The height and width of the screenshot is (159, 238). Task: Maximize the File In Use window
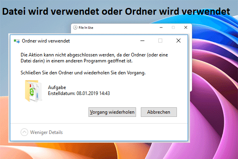point(173,27)
